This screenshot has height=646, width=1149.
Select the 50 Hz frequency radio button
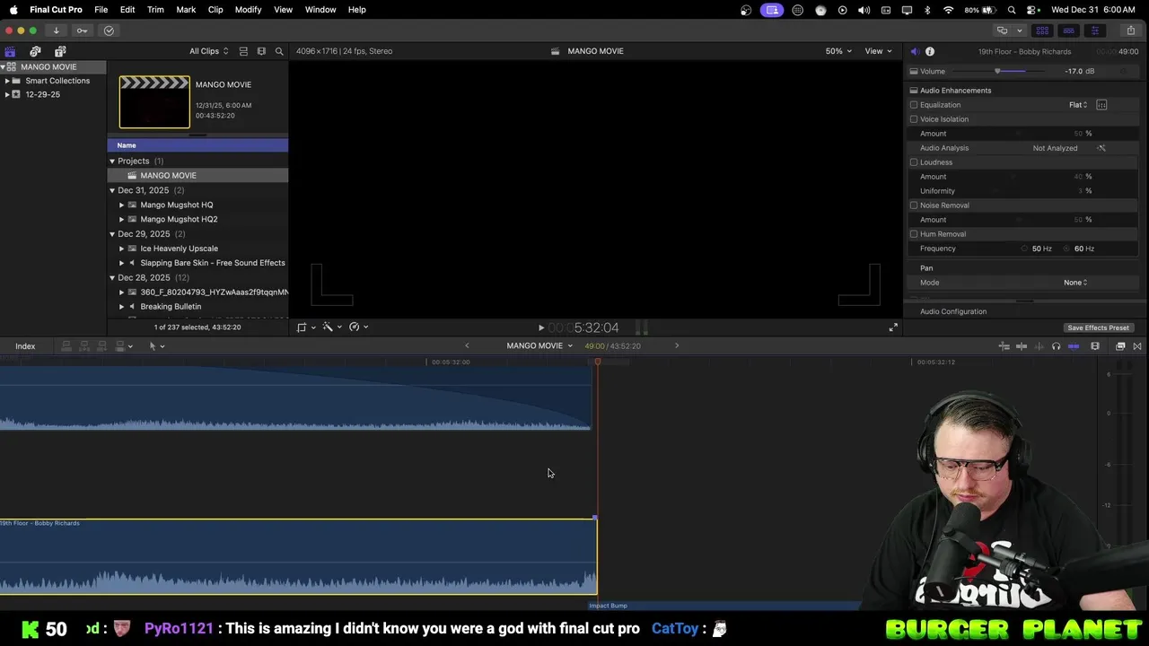pyautogui.click(x=1025, y=249)
